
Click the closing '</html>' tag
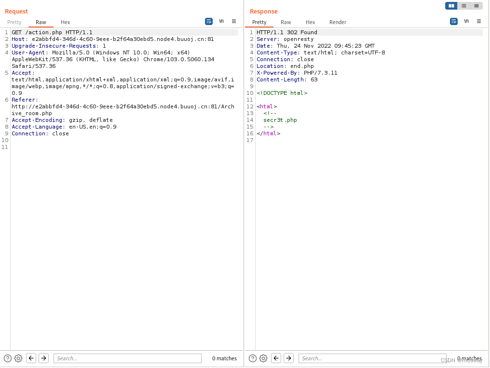(269, 133)
